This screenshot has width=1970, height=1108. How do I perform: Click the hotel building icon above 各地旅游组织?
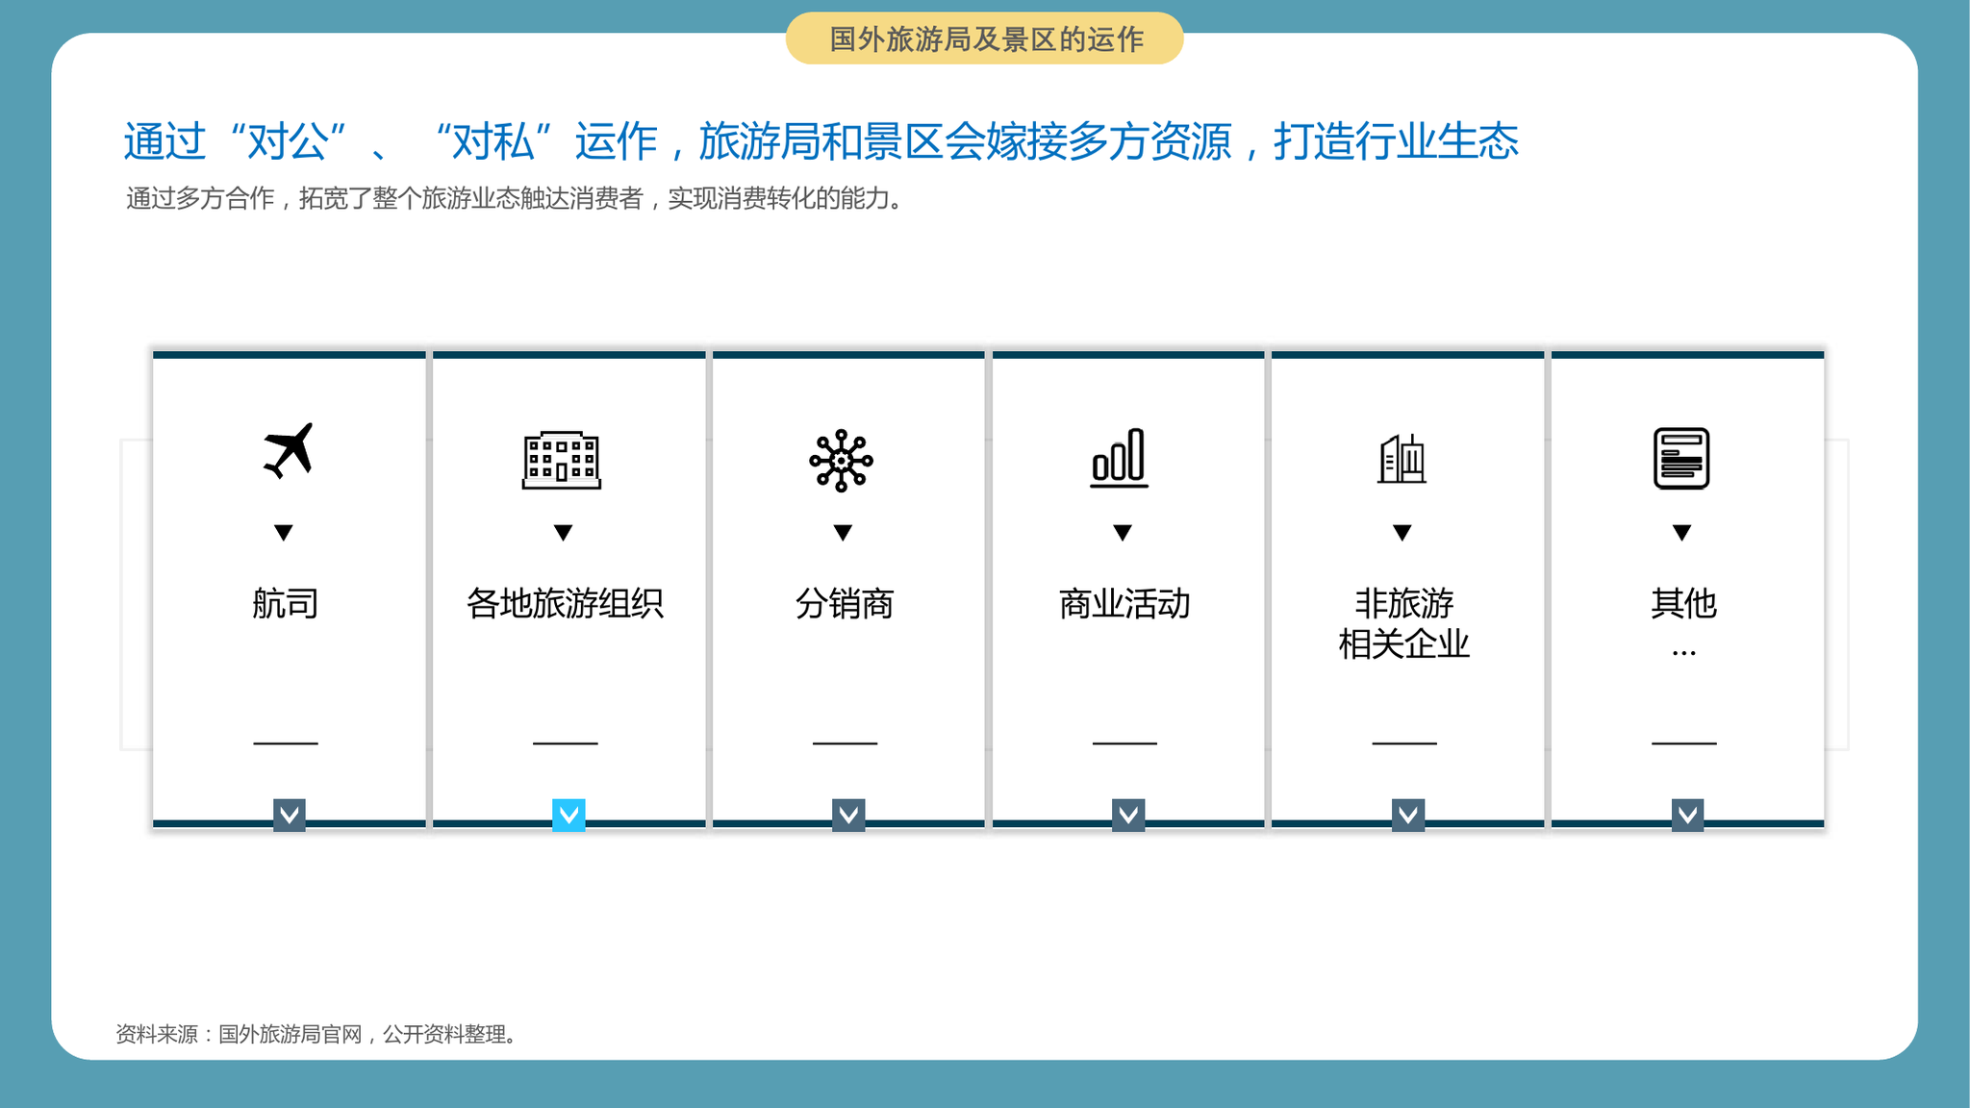click(x=562, y=460)
